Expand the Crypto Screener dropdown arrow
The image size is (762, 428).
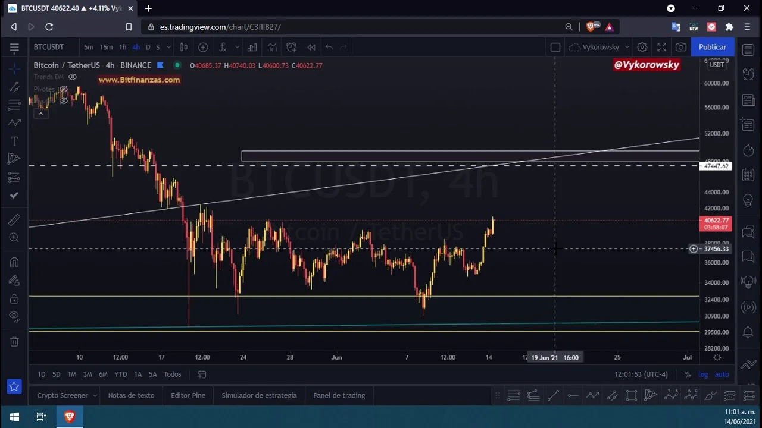[x=95, y=395]
